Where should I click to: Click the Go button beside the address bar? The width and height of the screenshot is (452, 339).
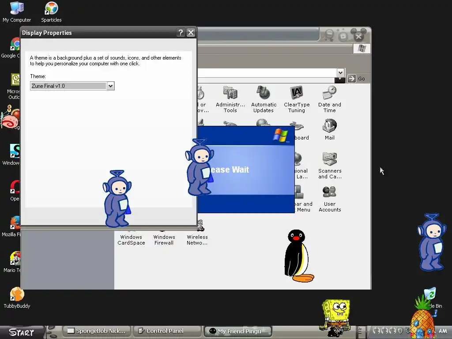click(x=357, y=79)
